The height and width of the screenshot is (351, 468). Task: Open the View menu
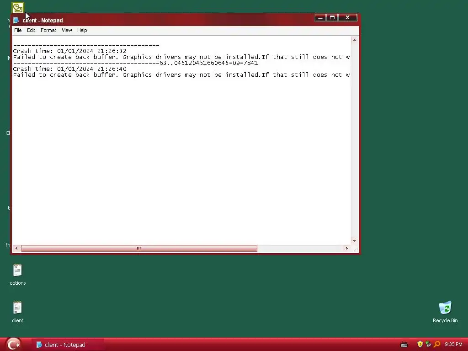pyautogui.click(x=67, y=30)
